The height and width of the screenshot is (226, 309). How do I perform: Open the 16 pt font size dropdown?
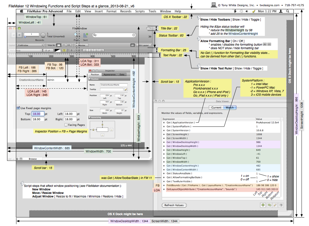click(48, 50)
